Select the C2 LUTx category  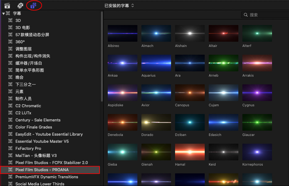51,113
